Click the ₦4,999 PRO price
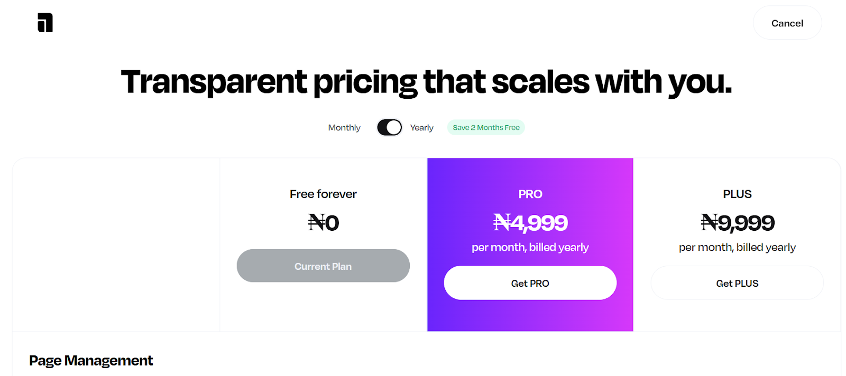846x376 pixels. click(530, 222)
